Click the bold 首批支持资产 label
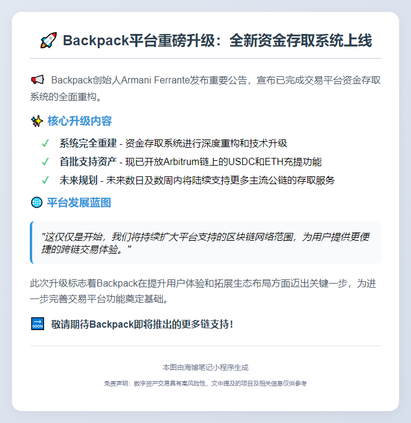 pyautogui.click(x=88, y=161)
